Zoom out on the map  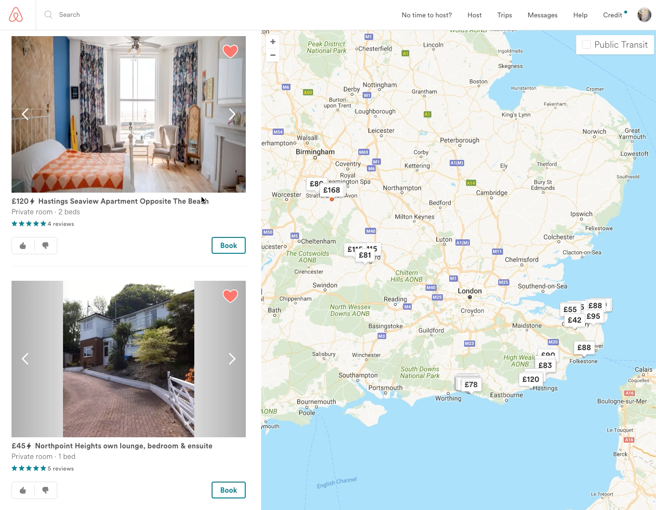coord(273,55)
